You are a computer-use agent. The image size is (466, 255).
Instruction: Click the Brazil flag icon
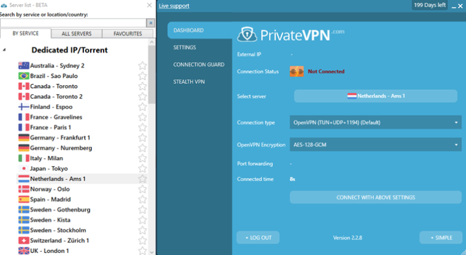click(x=24, y=76)
